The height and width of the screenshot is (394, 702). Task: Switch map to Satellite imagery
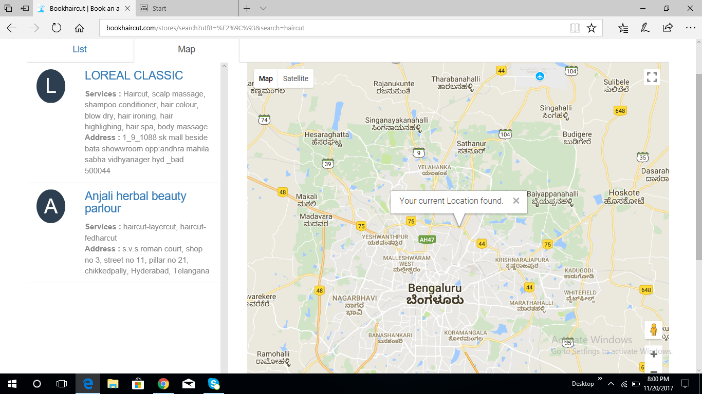click(295, 78)
